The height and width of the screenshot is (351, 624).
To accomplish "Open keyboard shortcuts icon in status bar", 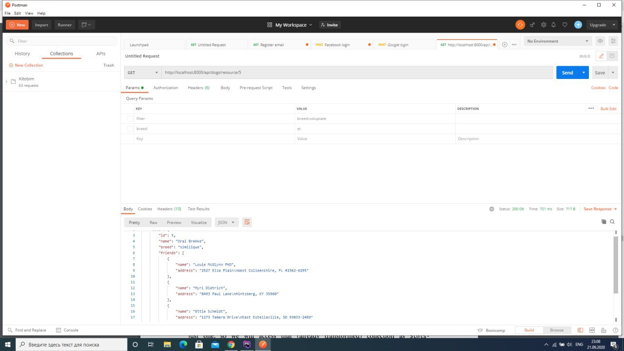I will pos(604,330).
